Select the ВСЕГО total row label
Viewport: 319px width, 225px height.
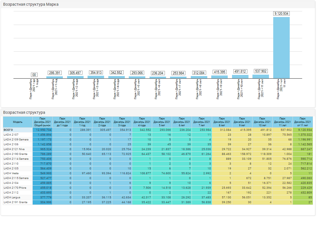click(x=8, y=130)
